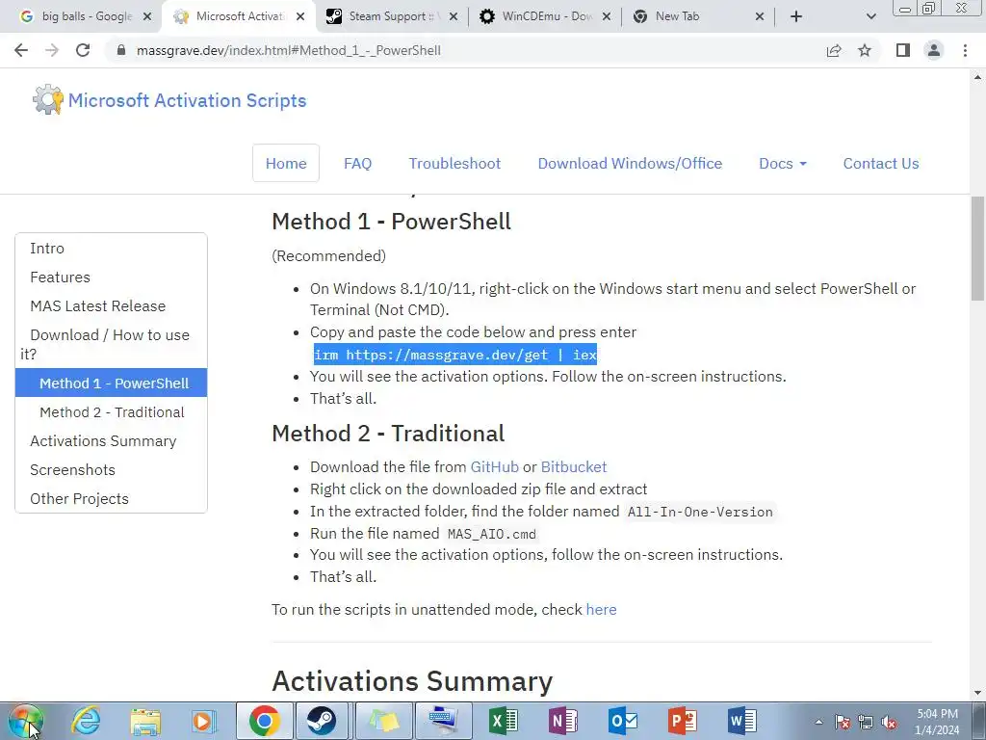Jump to Features in sidebar
The height and width of the screenshot is (740, 986).
tap(60, 277)
